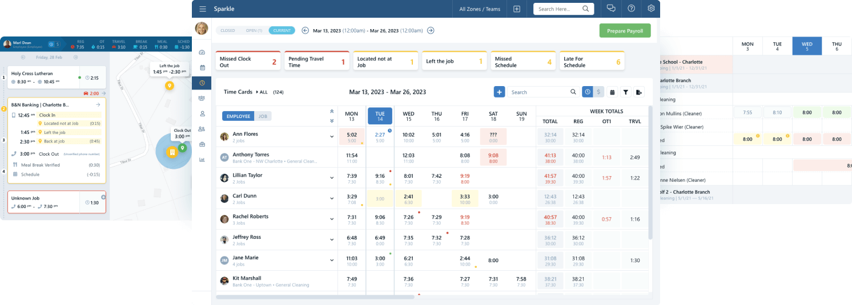Click the export icon next to filter

(x=639, y=92)
